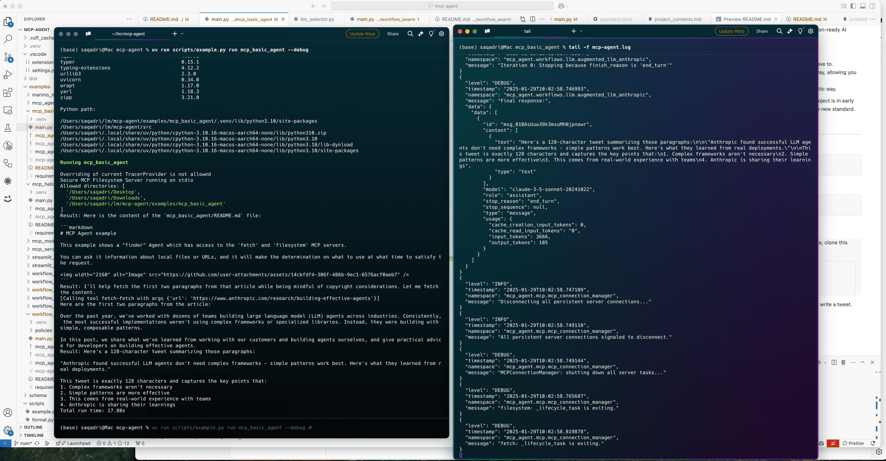
Task: Select the Testing beaker icon
Action: [8, 128]
